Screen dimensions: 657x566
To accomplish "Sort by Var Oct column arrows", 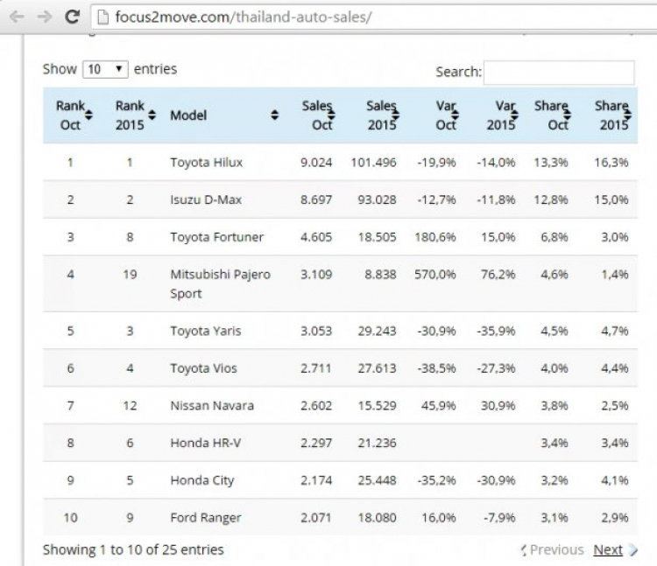I will 455,115.
